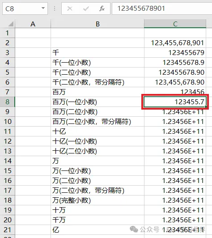Click empty cell B2
This screenshot has width=212, height=238.
tap(98, 43)
